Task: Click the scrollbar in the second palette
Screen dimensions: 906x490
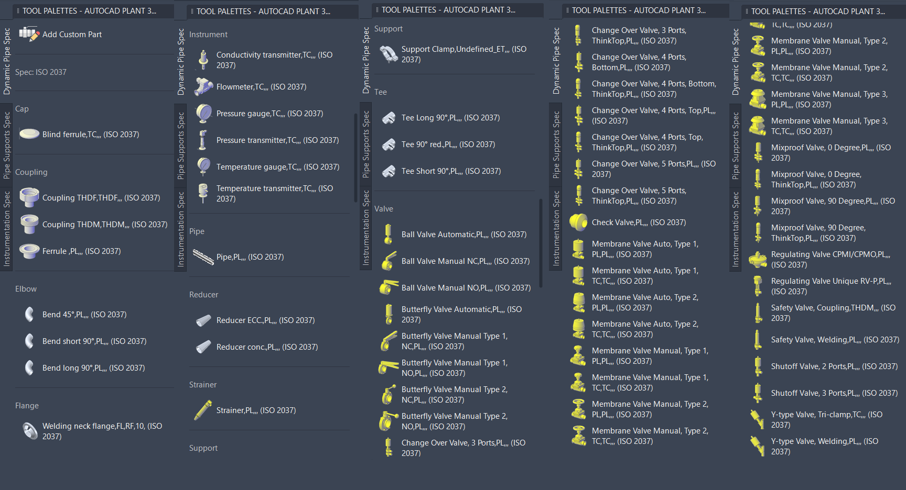Action: click(x=355, y=157)
